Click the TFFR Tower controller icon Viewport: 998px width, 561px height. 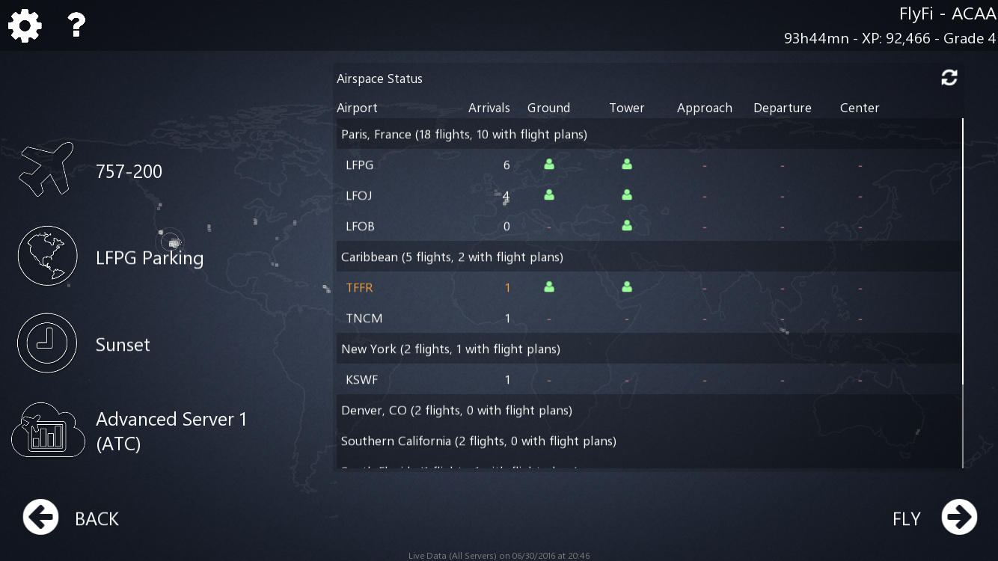click(627, 287)
